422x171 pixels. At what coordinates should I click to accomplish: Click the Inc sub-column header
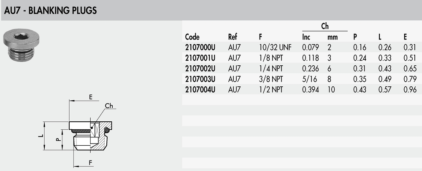[x=306, y=37]
